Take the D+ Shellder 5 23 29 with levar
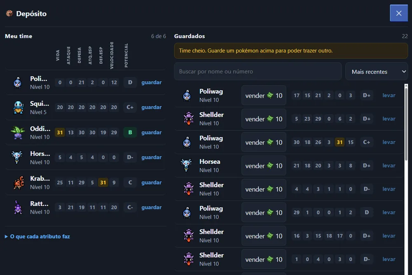 click(x=389, y=119)
